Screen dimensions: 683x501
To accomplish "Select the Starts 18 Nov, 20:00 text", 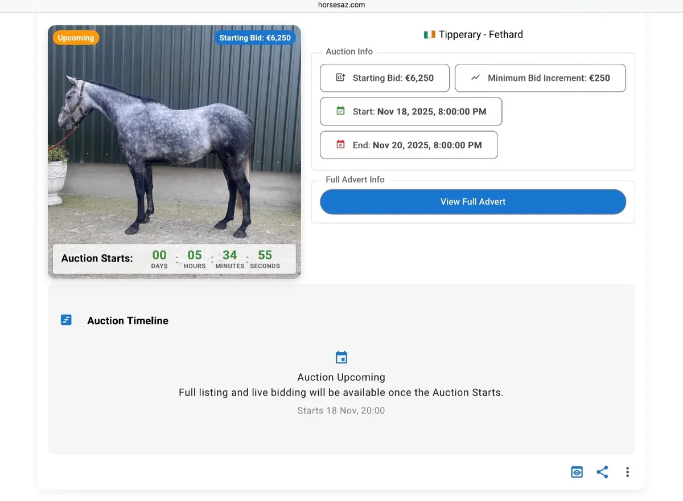I will 341,410.
